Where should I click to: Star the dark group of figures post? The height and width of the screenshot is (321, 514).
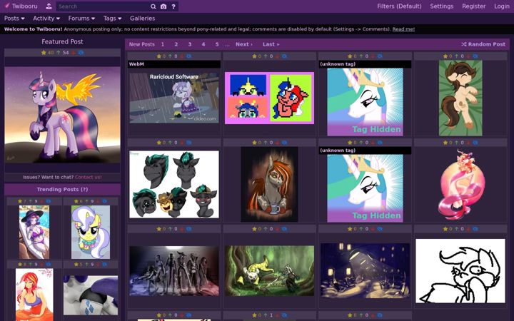159,229
